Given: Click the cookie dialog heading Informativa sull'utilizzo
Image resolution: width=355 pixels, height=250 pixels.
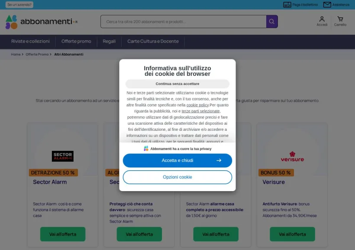Looking at the screenshot, I should click(x=177, y=71).
